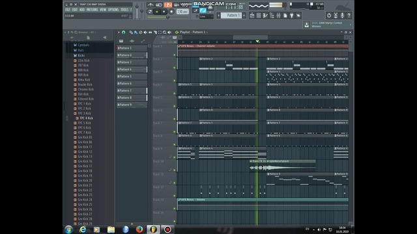Open the VIEW menu

(x=103, y=10)
